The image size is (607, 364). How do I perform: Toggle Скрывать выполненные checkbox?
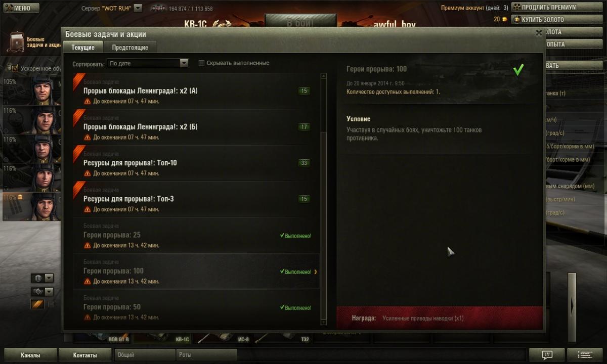coord(201,63)
